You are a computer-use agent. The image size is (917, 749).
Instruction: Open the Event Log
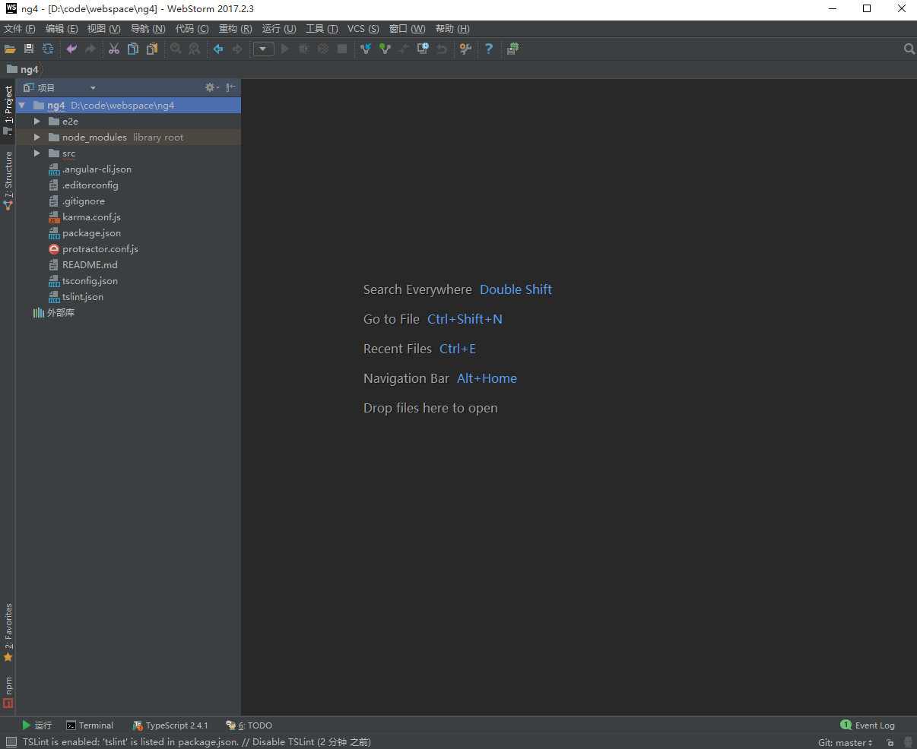[868, 725]
